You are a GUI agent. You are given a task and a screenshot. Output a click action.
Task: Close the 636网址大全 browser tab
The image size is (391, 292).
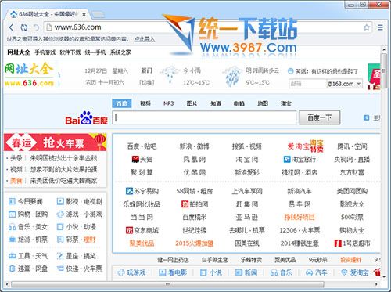click(x=84, y=15)
